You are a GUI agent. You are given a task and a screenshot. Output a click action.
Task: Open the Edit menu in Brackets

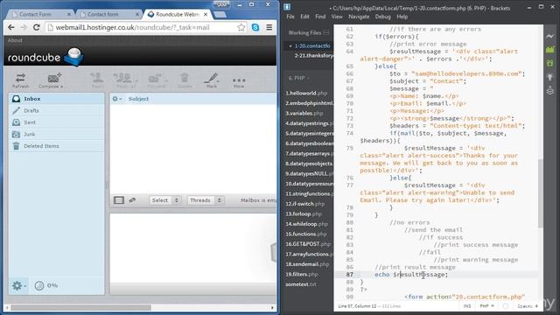point(304,17)
